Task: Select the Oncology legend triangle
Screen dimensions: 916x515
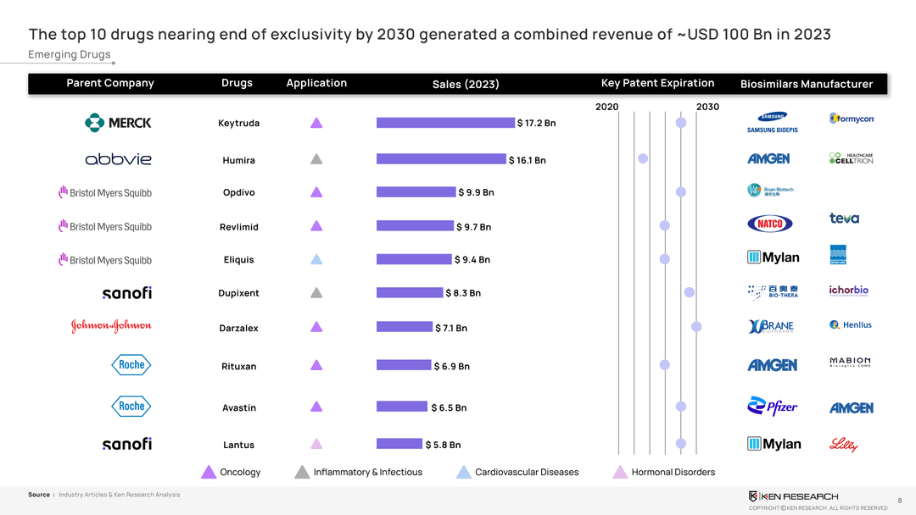Action: (209, 473)
